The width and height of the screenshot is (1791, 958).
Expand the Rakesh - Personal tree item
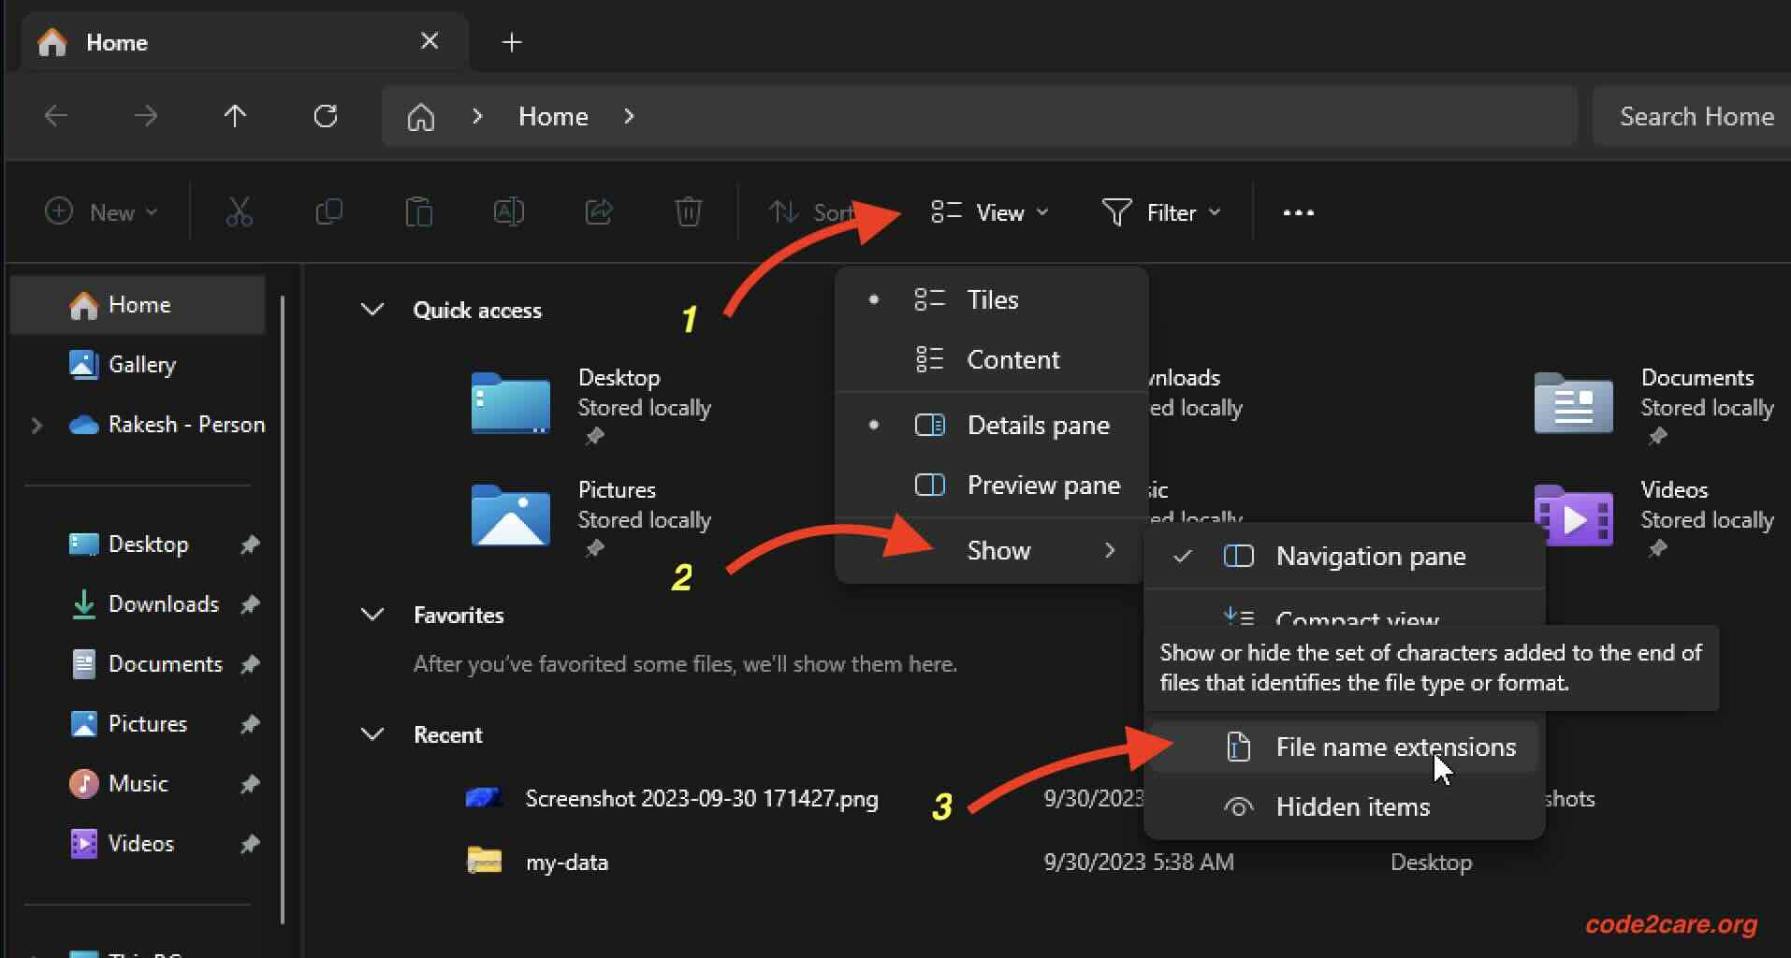[x=36, y=425]
